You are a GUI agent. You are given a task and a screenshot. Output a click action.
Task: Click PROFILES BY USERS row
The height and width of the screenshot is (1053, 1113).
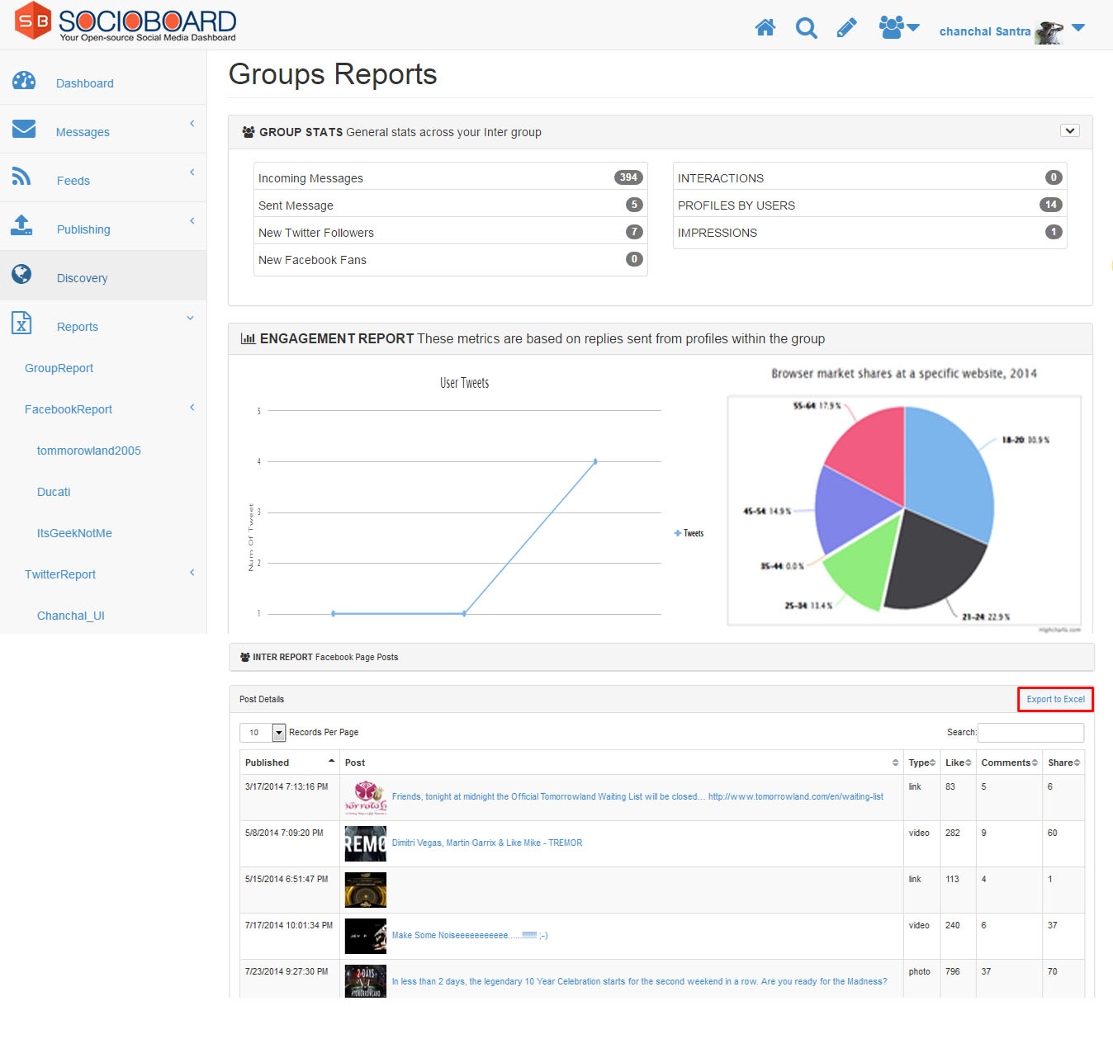(x=870, y=205)
